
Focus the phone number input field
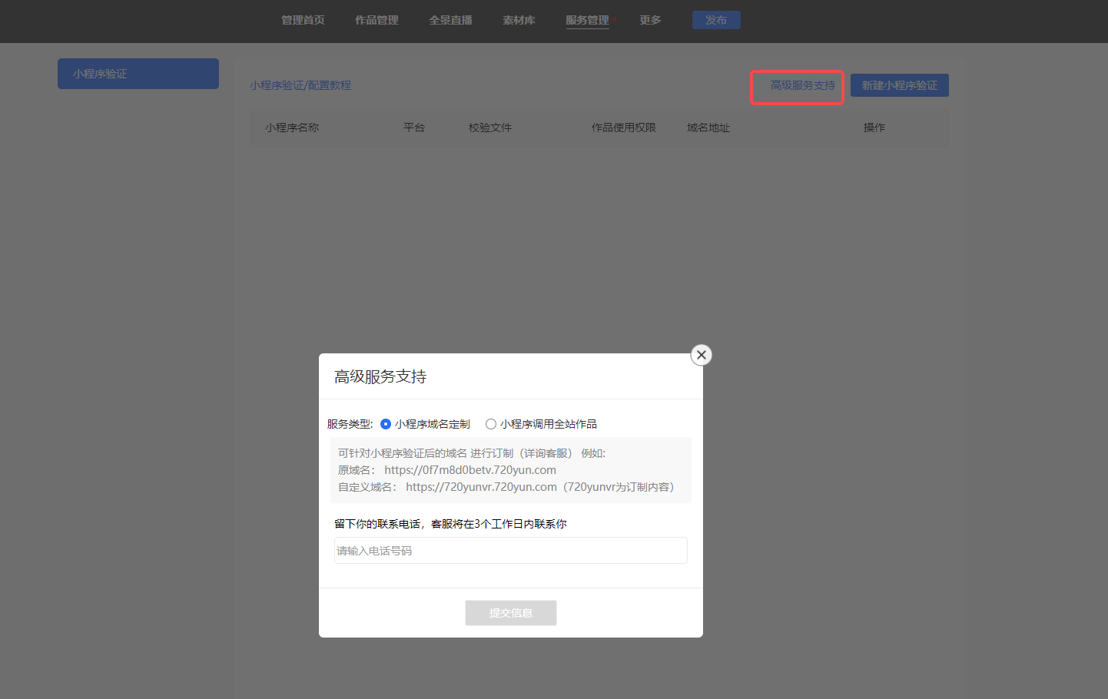(510, 551)
